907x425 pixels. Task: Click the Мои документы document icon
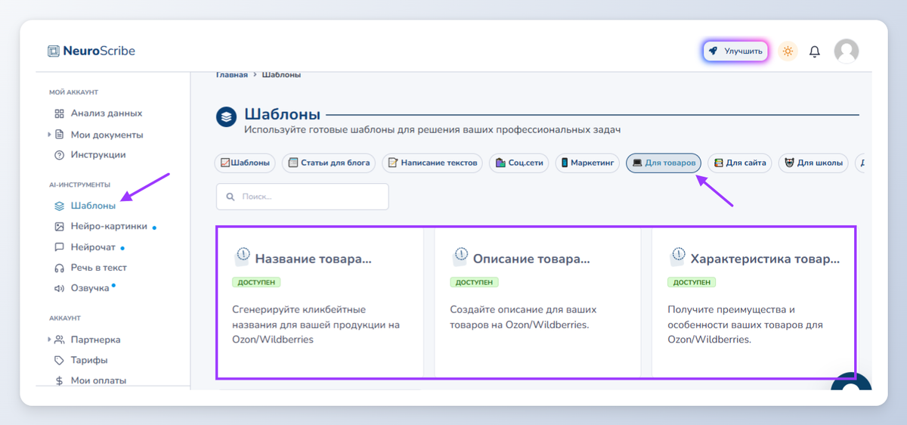(x=59, y=135)
